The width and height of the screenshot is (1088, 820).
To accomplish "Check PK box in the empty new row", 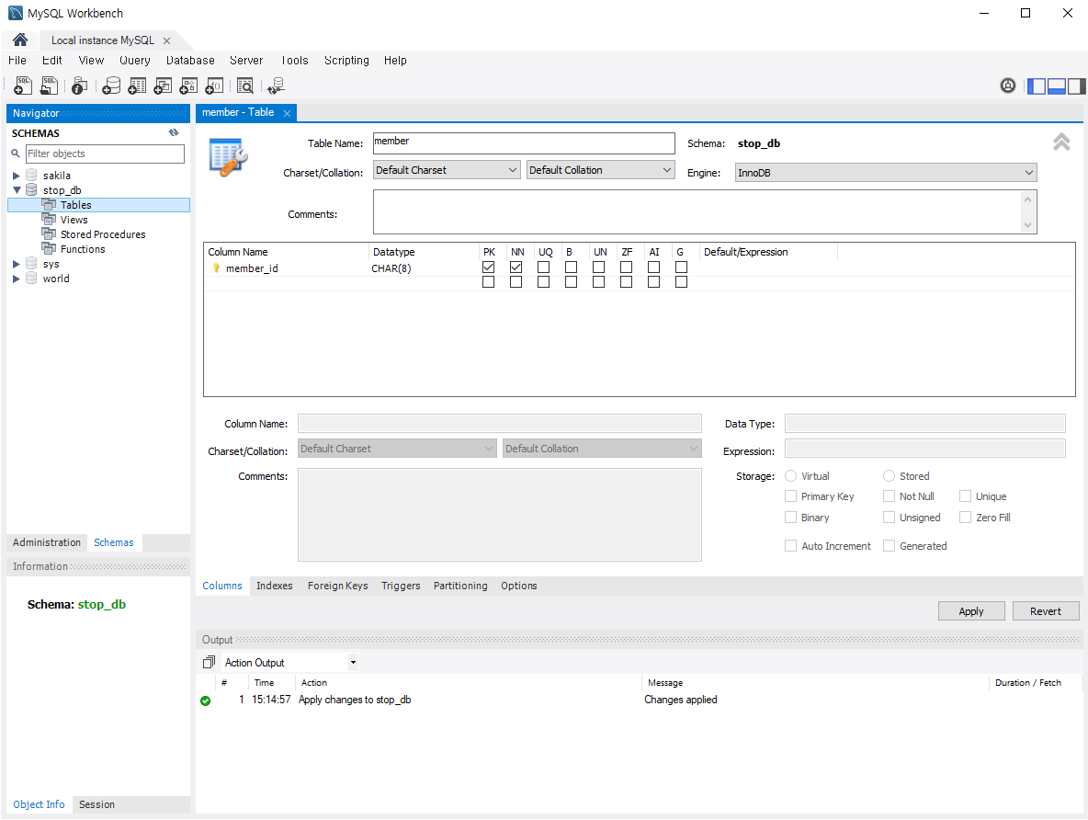I will coord(489,282).
